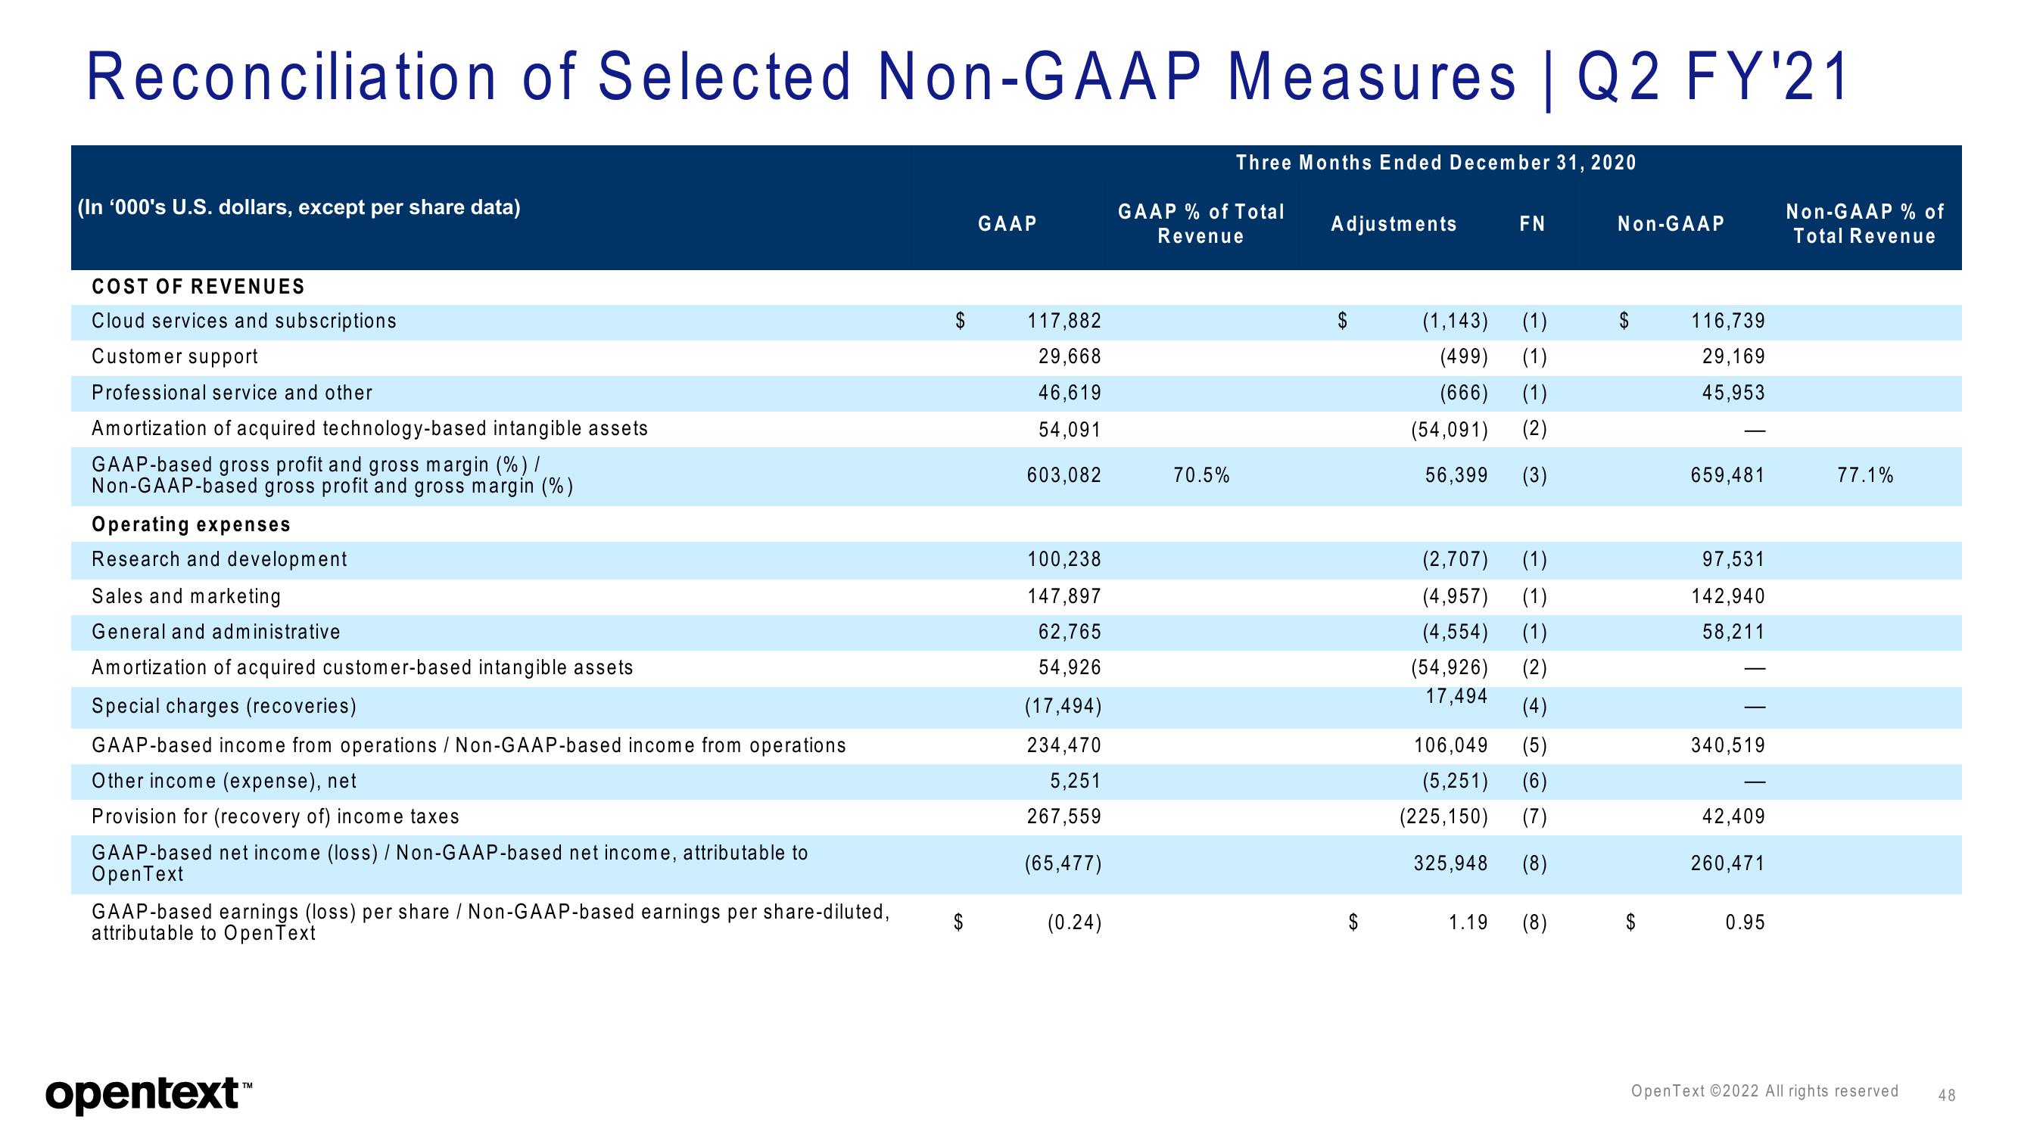
Task: Select 'Provision for (recovery of) income taxes' label
Action: click(276, 817)
